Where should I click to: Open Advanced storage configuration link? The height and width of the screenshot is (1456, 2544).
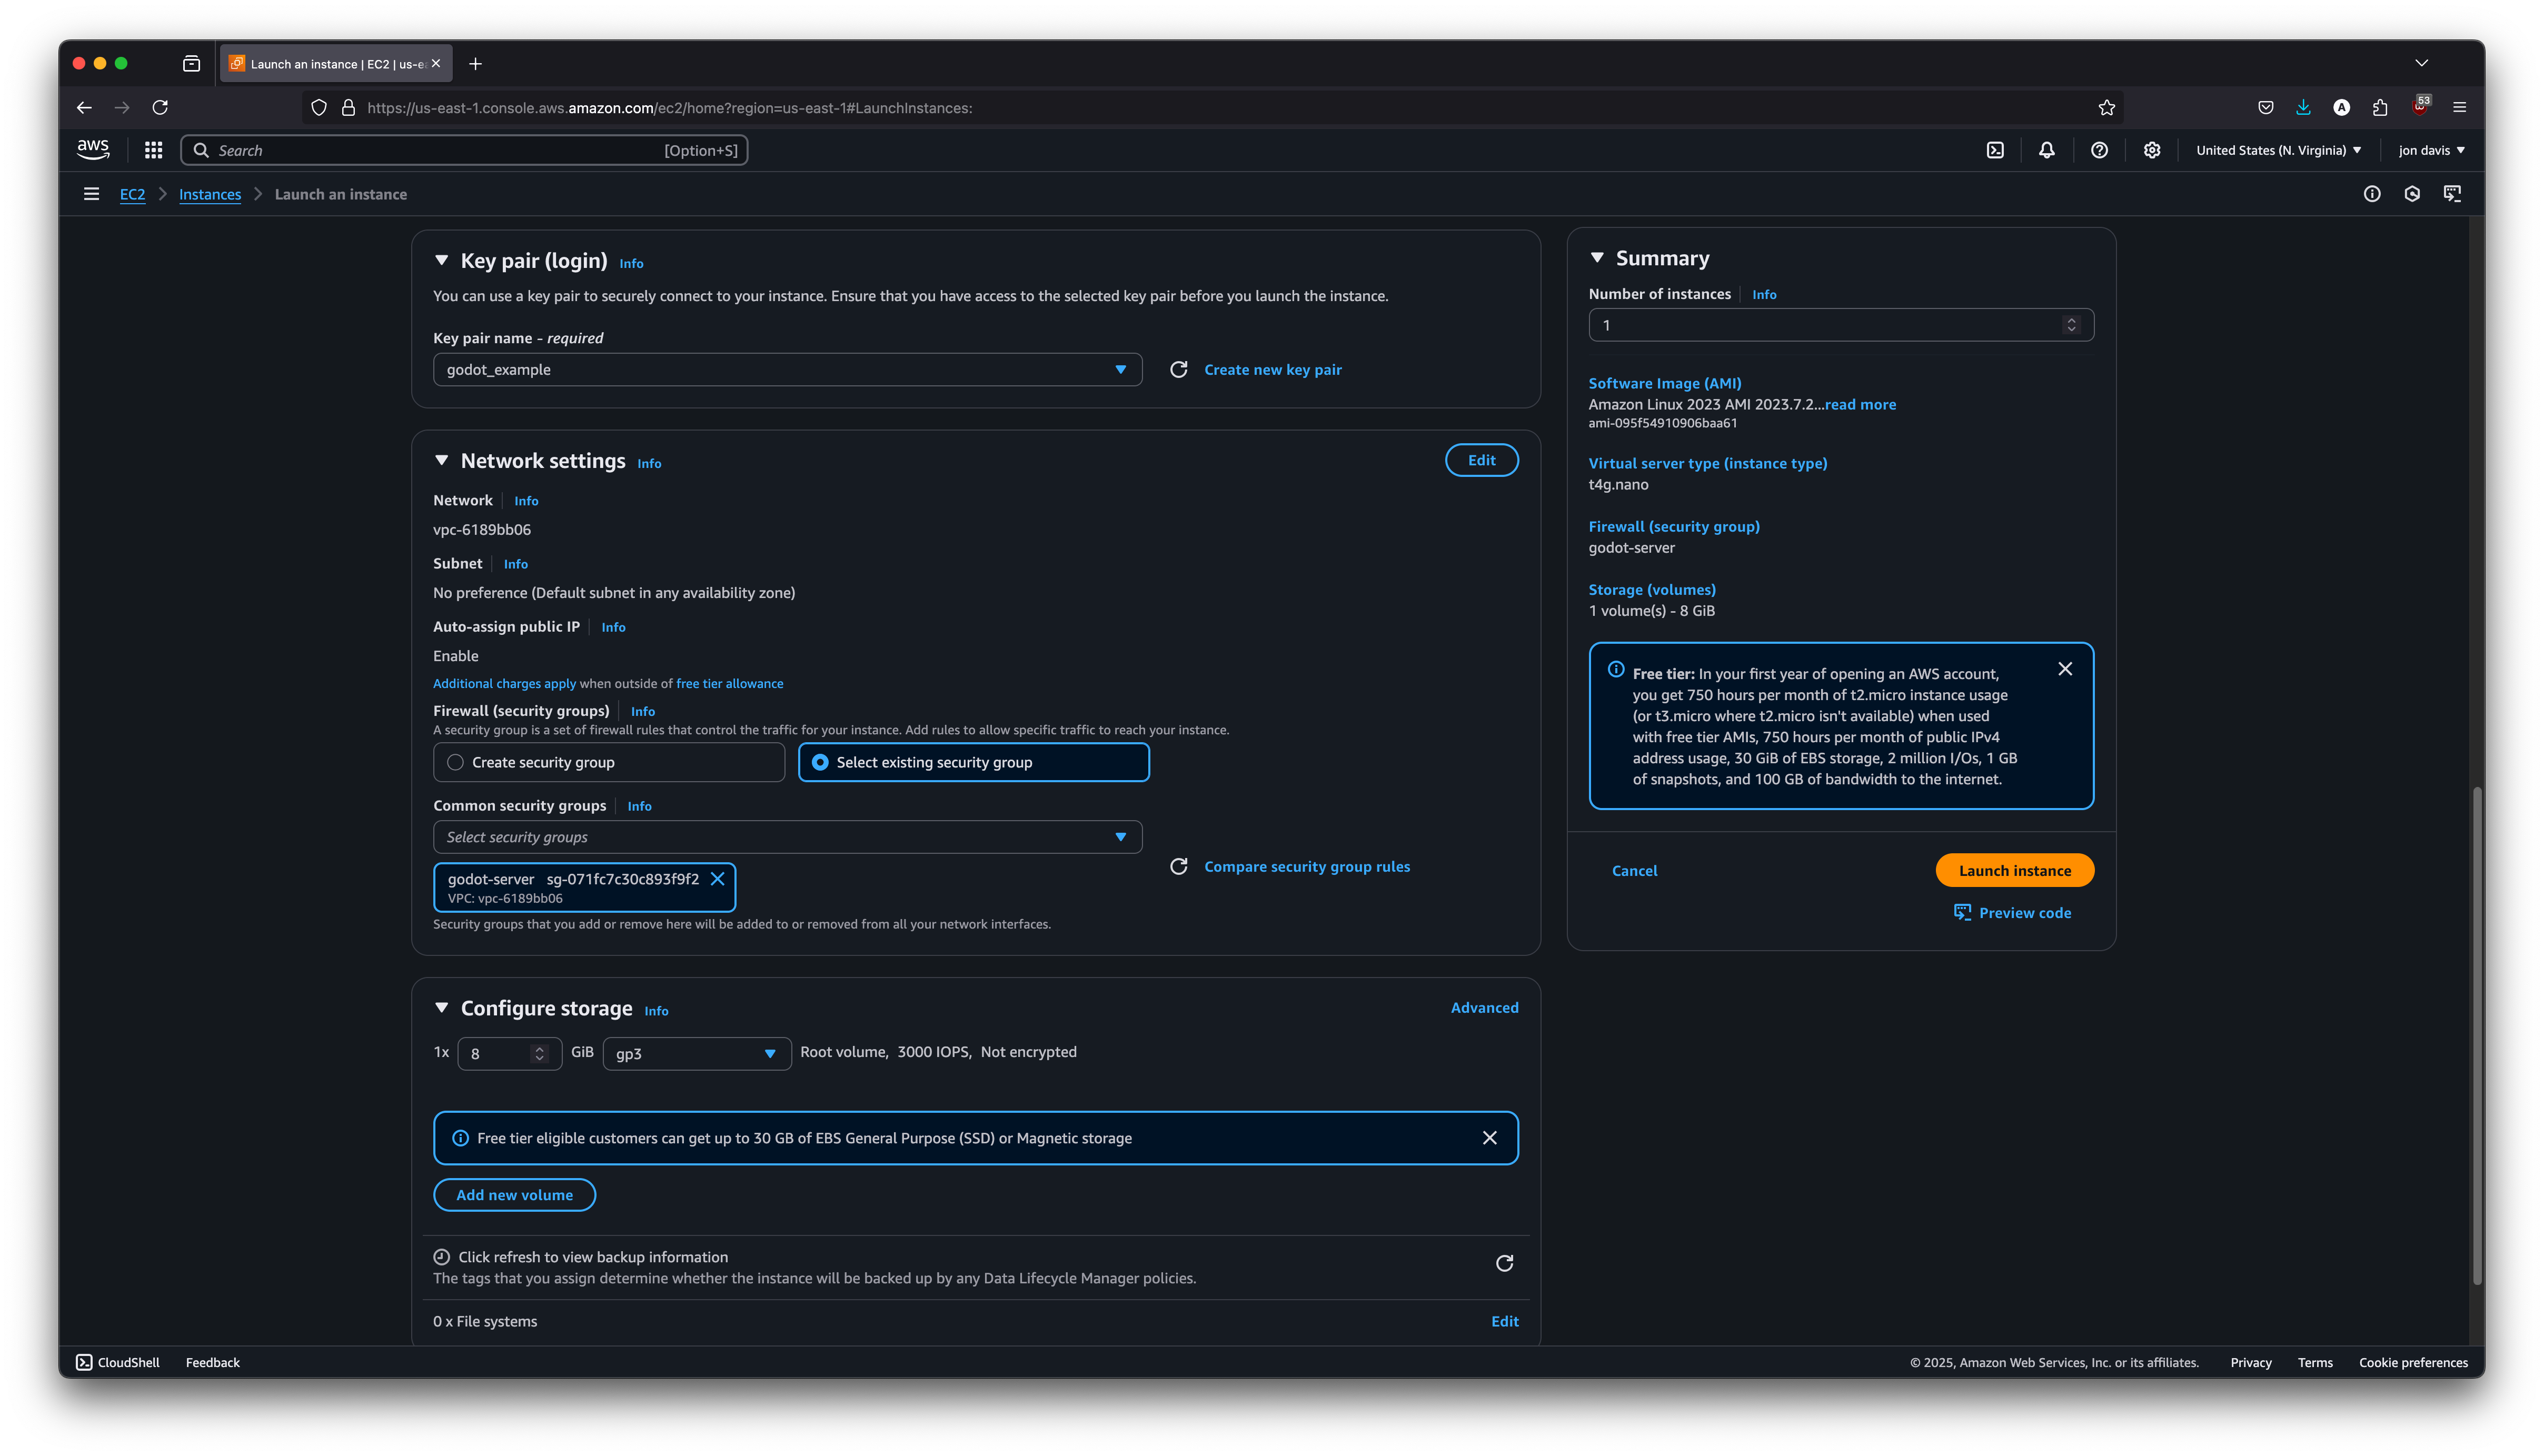coord(1484,1008)
